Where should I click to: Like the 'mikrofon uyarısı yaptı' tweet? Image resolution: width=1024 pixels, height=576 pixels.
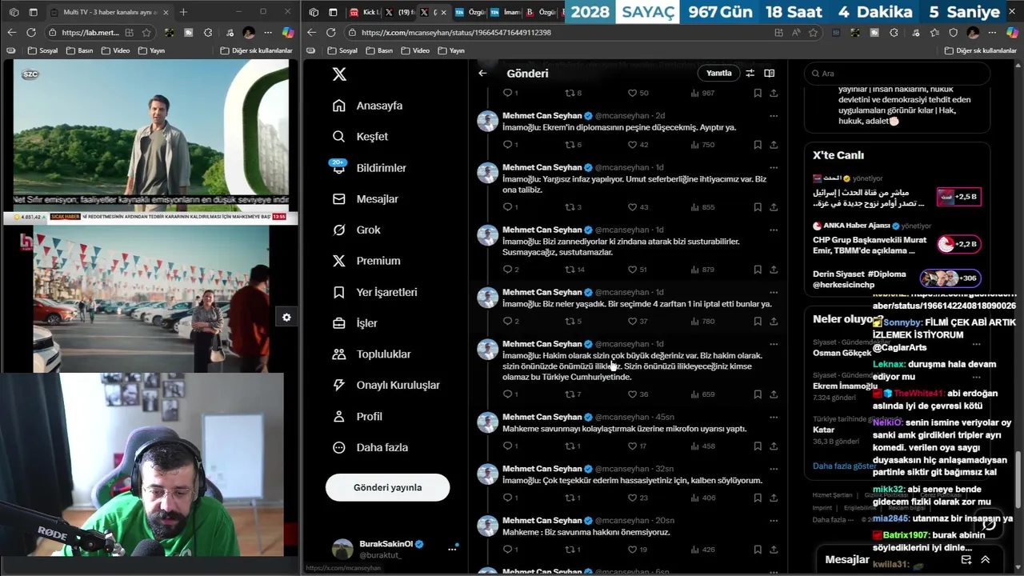pos(637,446)
